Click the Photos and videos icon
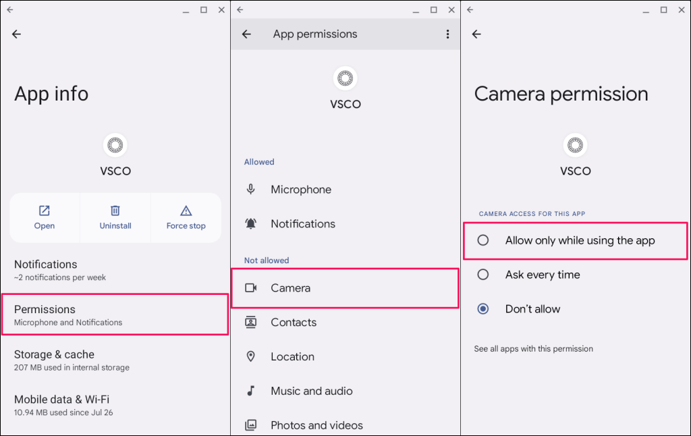The width and height of the screenshot is (691, 436). click(x=251, y=425)
